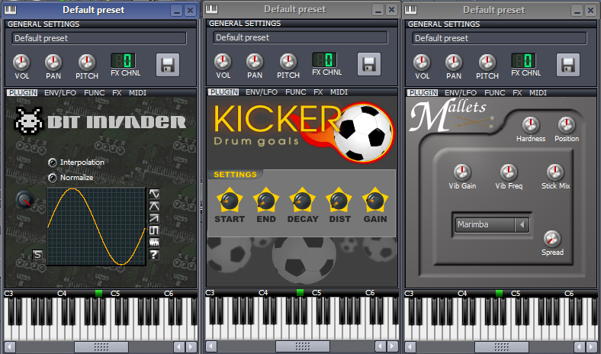Screen dimensions: 601x354
Task: Click the Mallets Spread knob
Action: [552, 239]
